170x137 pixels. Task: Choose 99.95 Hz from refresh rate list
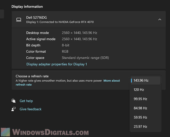point(146,99)
